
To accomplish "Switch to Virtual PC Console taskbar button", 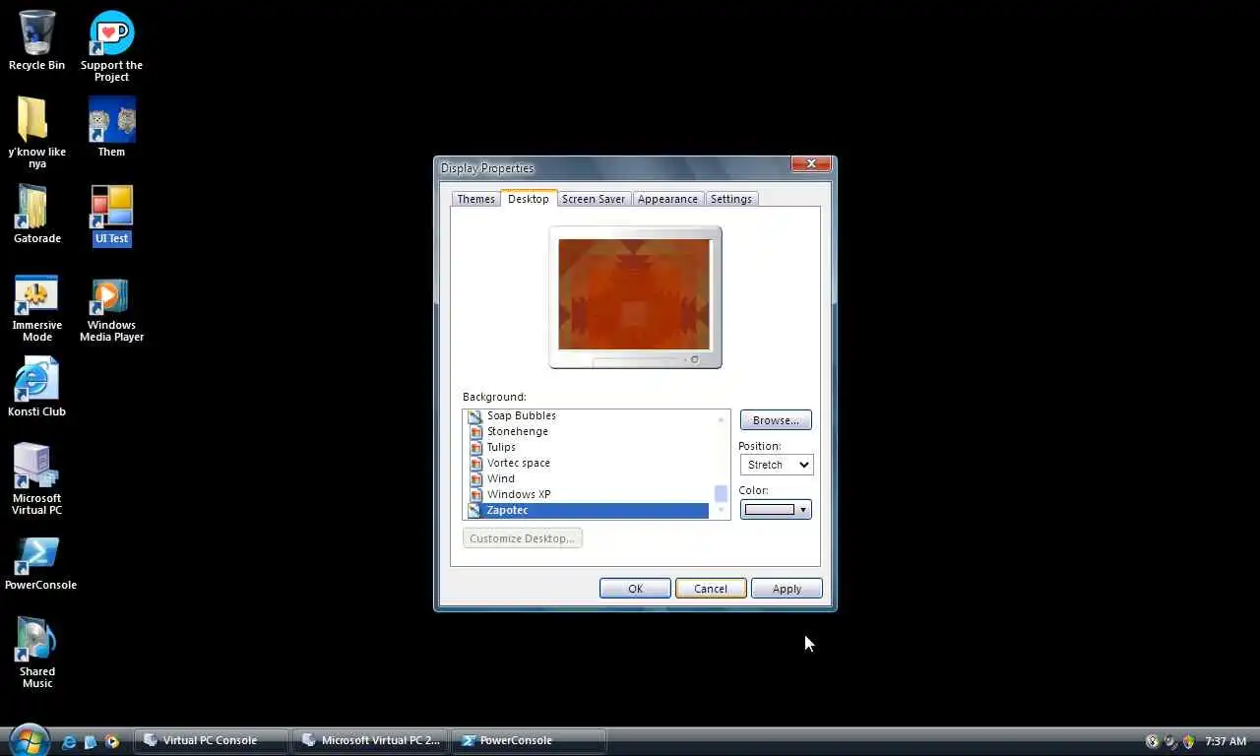I will 211,740.
